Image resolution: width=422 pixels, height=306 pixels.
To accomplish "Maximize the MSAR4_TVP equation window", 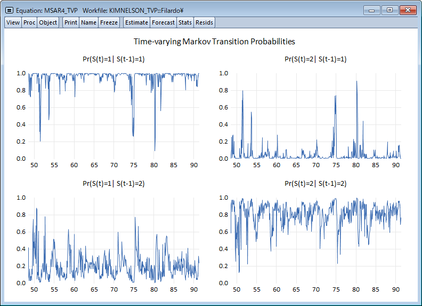I will tap(389, 10).
